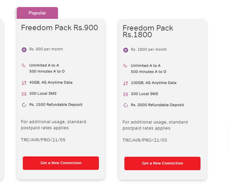Select Rs. 1500 Refundable Deposit text
Viewport: 228px width, 191px height.
click(56, 104)
